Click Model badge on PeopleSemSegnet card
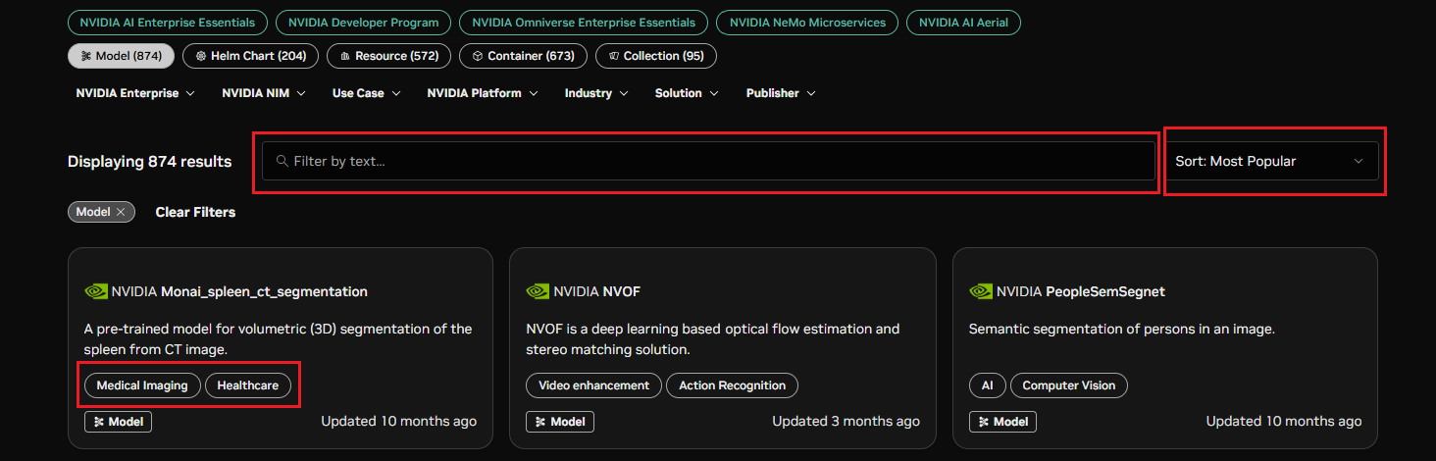Image resolution: width=1436 pixels, height=461 pixels. pyautogui.click(x=1002, y=422)
